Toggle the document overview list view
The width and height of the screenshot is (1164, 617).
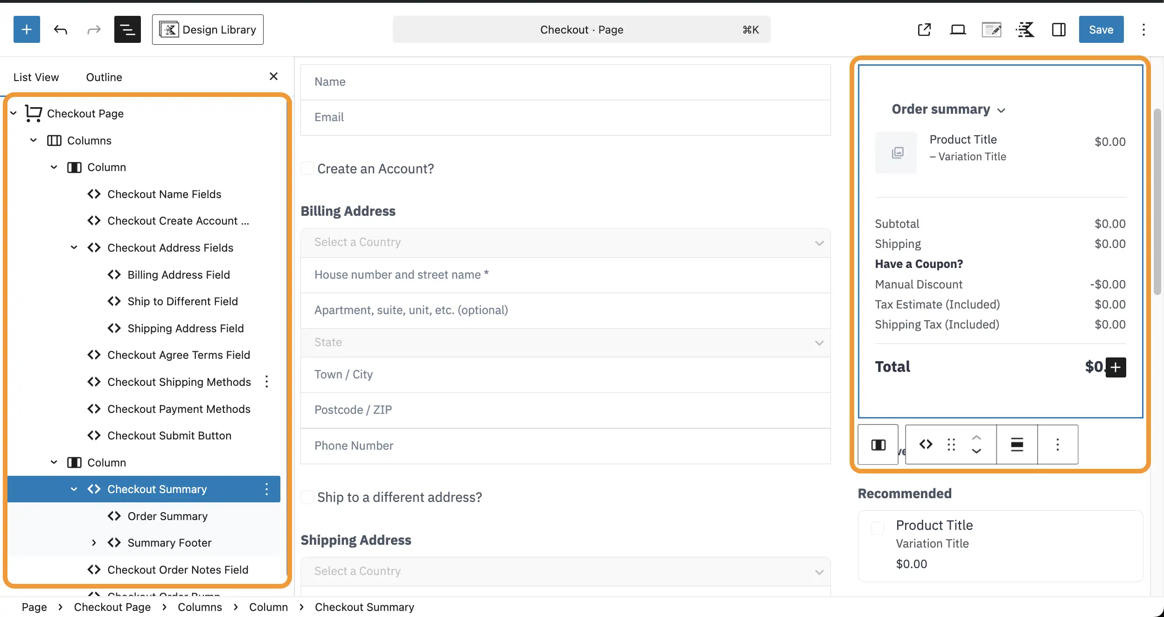tap(127, 29)
